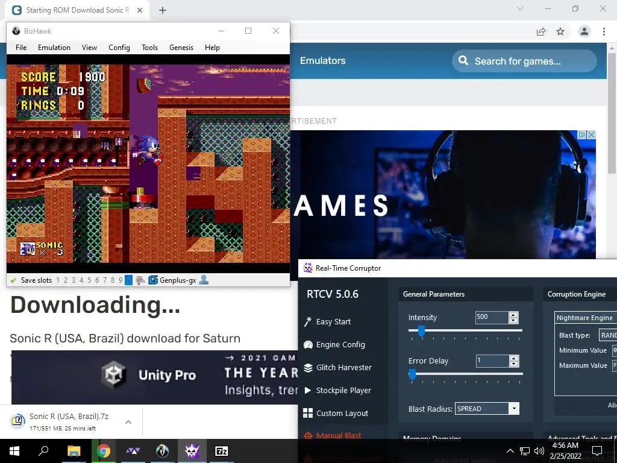Open Glitch Harvester in RTCV
The image size is (617, 463).
[x=337, y=367]
